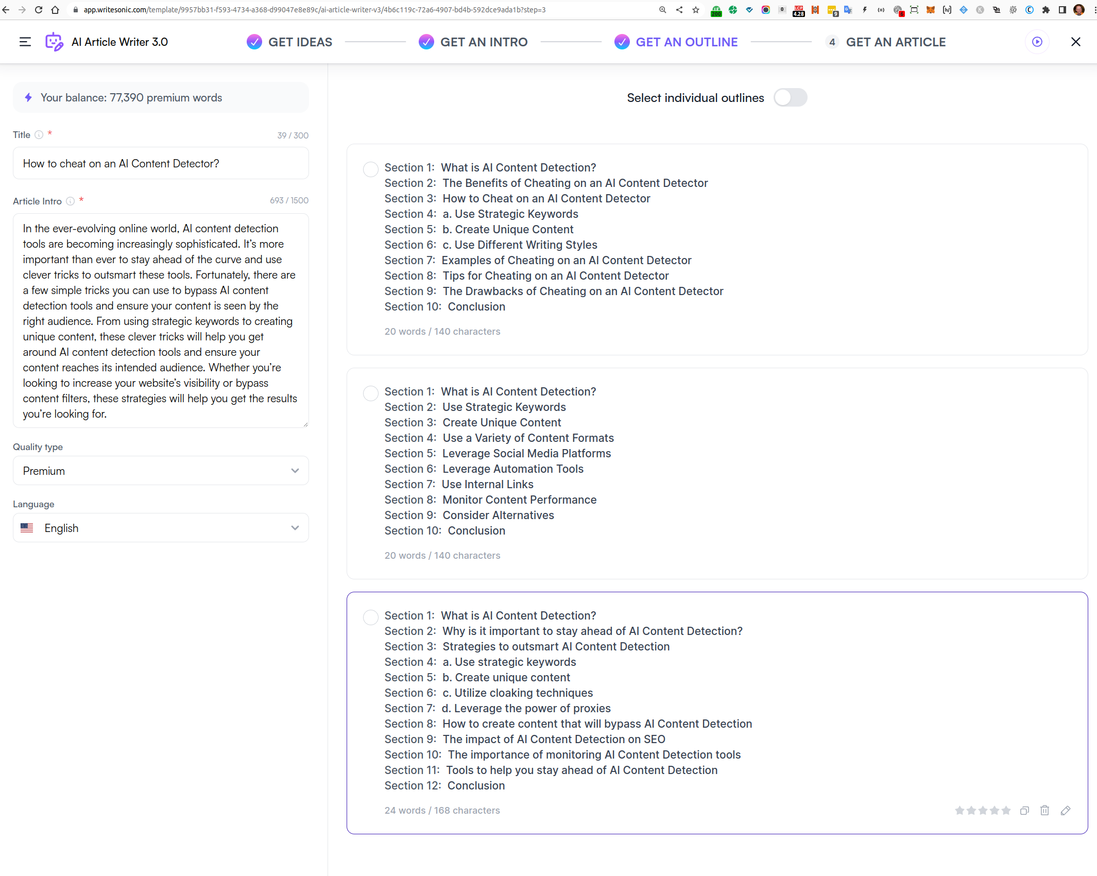Bookmark the page via the browser star icon
The width and height of the screenshot is (1097, 876).
pyautogui.click(x=696, y=10)
